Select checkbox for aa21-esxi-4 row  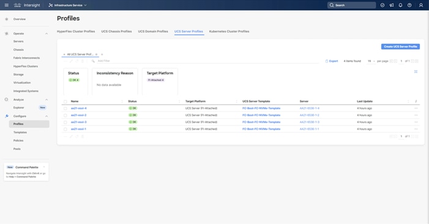pos(65,108)
